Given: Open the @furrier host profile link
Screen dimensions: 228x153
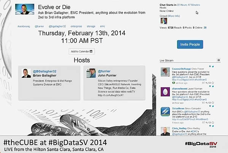Looking at the screenshot, I should click(x=104, y=71).
